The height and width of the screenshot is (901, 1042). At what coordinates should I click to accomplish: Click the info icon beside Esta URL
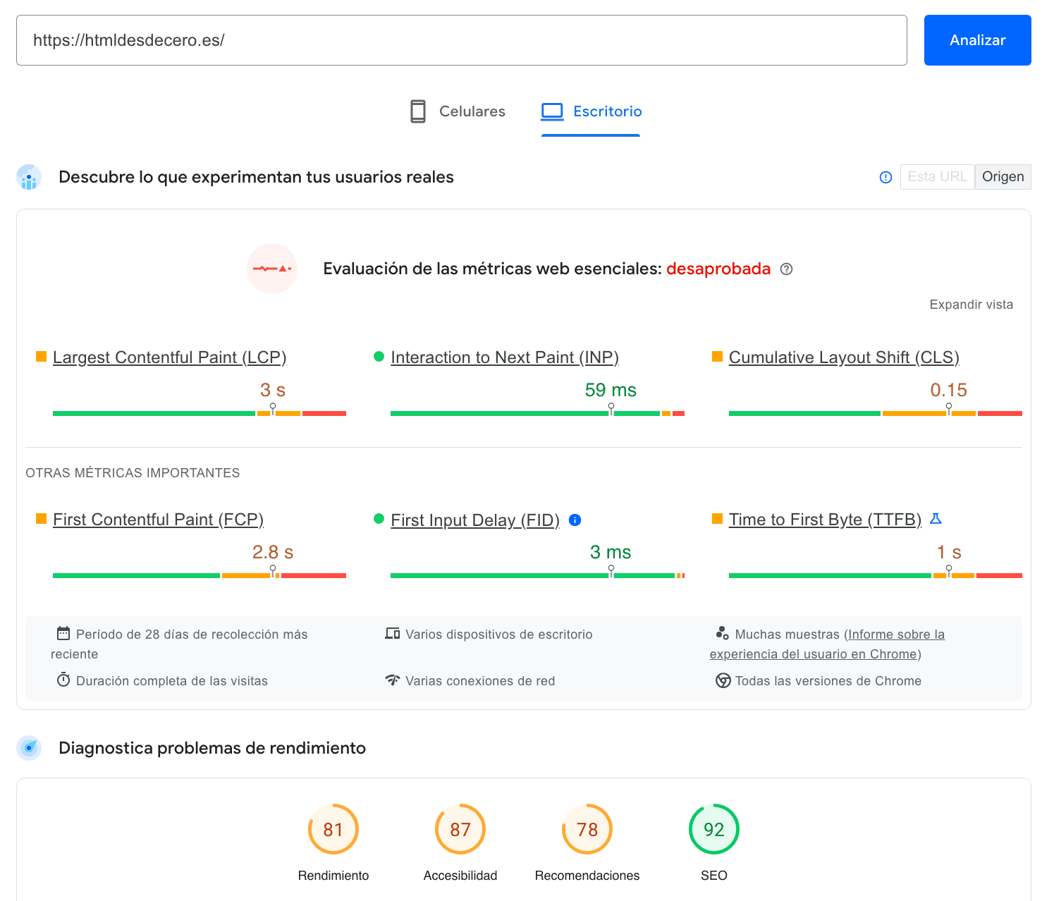coord(885,178)
